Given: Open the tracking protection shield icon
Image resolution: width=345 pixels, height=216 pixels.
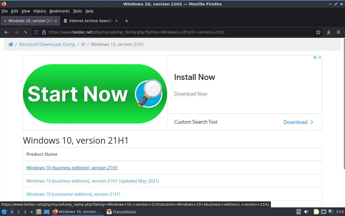Looking at the screenshot, I should [37, 32].
